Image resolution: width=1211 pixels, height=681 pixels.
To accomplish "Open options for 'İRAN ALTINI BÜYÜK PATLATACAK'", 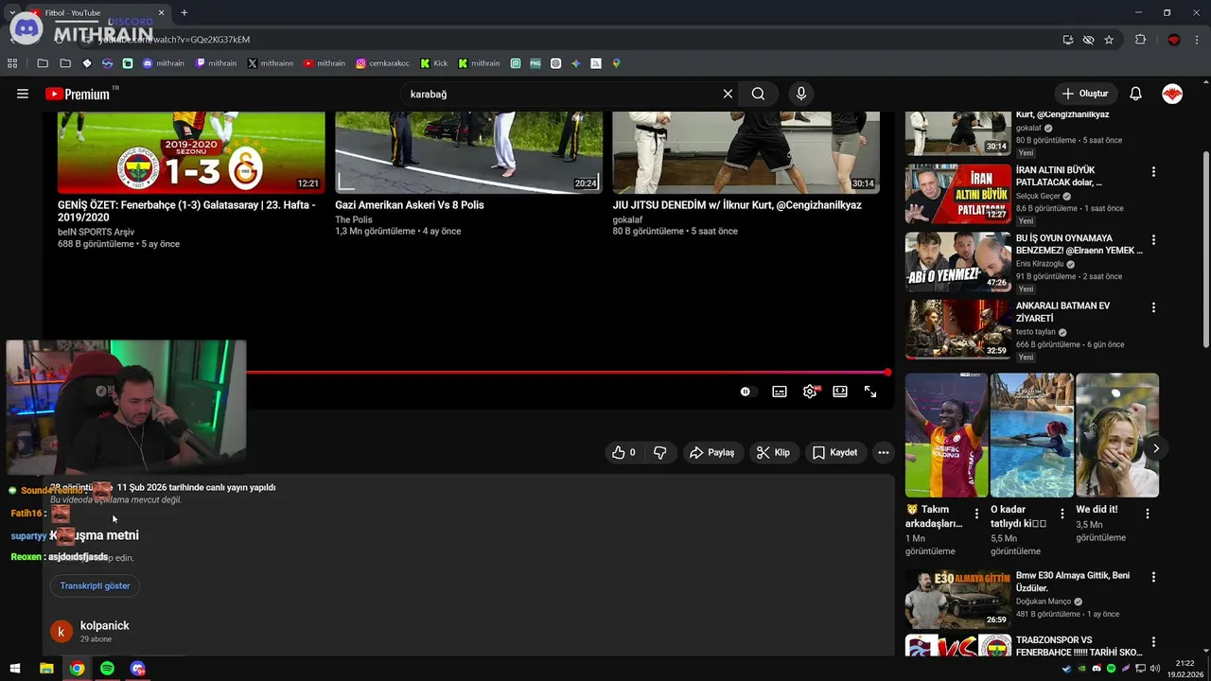I will (1153, 172).
